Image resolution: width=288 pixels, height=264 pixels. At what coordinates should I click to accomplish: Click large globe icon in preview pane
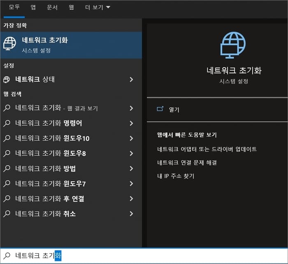tap(233, 45)
